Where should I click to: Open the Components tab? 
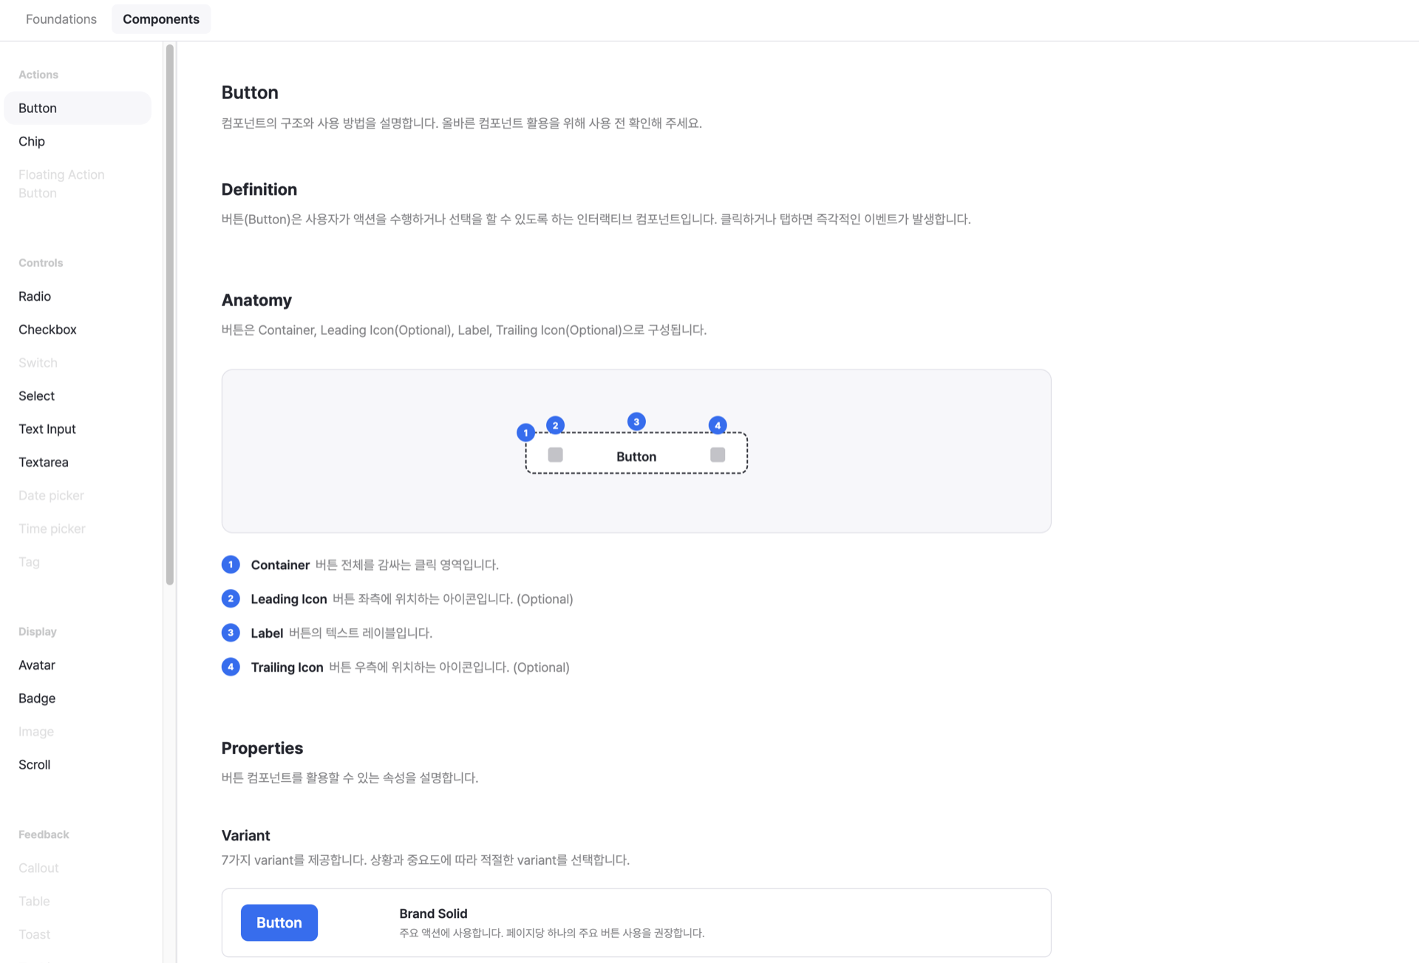pos(161,19)
